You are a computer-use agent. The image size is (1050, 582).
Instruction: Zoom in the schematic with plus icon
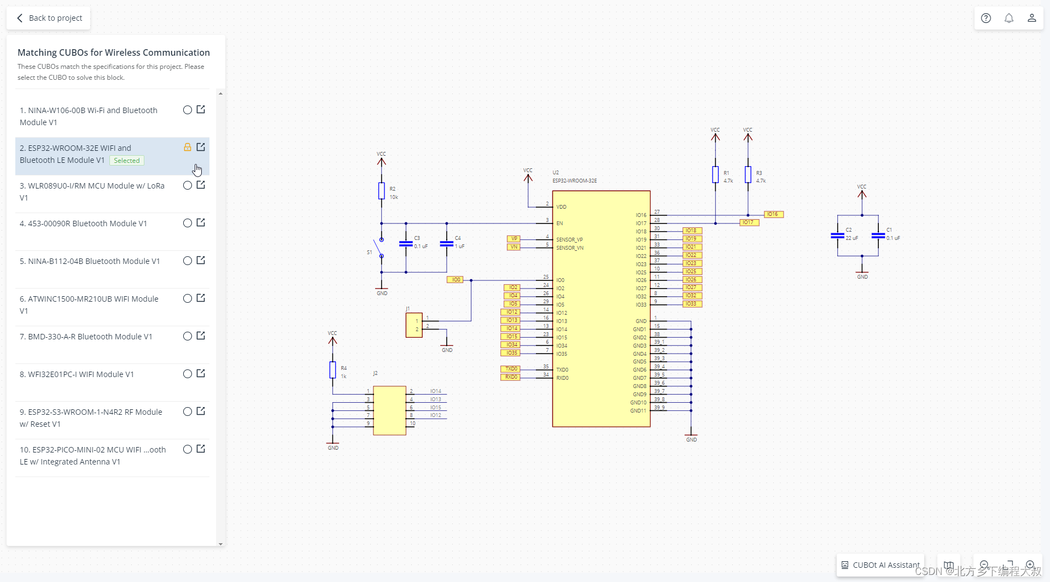[1030, 565]
